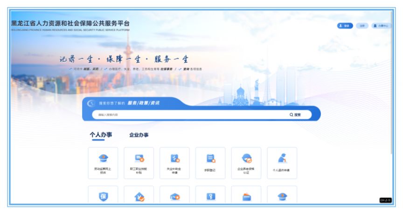Click the wallet service icon

[x=246, y=196]
